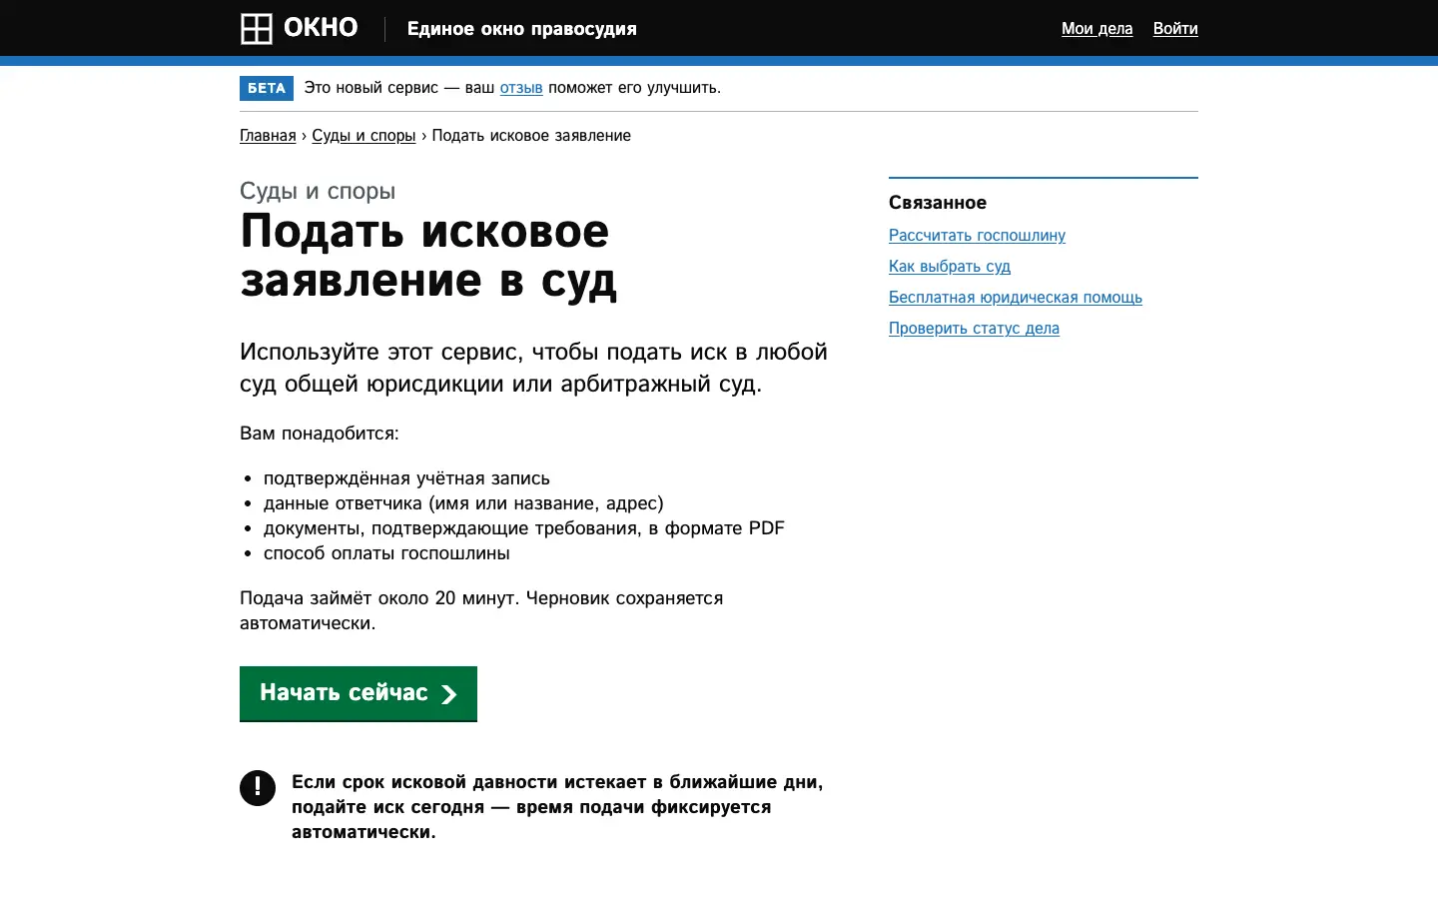The height and width of the screenshot is (899, 1438).
Task: Click the bullet способ оплаты госпошлины
Action: pos(386,553)
